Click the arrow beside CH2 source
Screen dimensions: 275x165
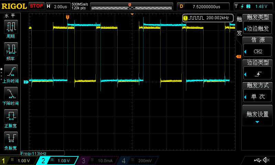[245, 52]
